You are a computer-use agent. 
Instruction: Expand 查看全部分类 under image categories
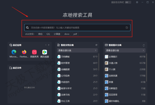click(x=125, y=50)
